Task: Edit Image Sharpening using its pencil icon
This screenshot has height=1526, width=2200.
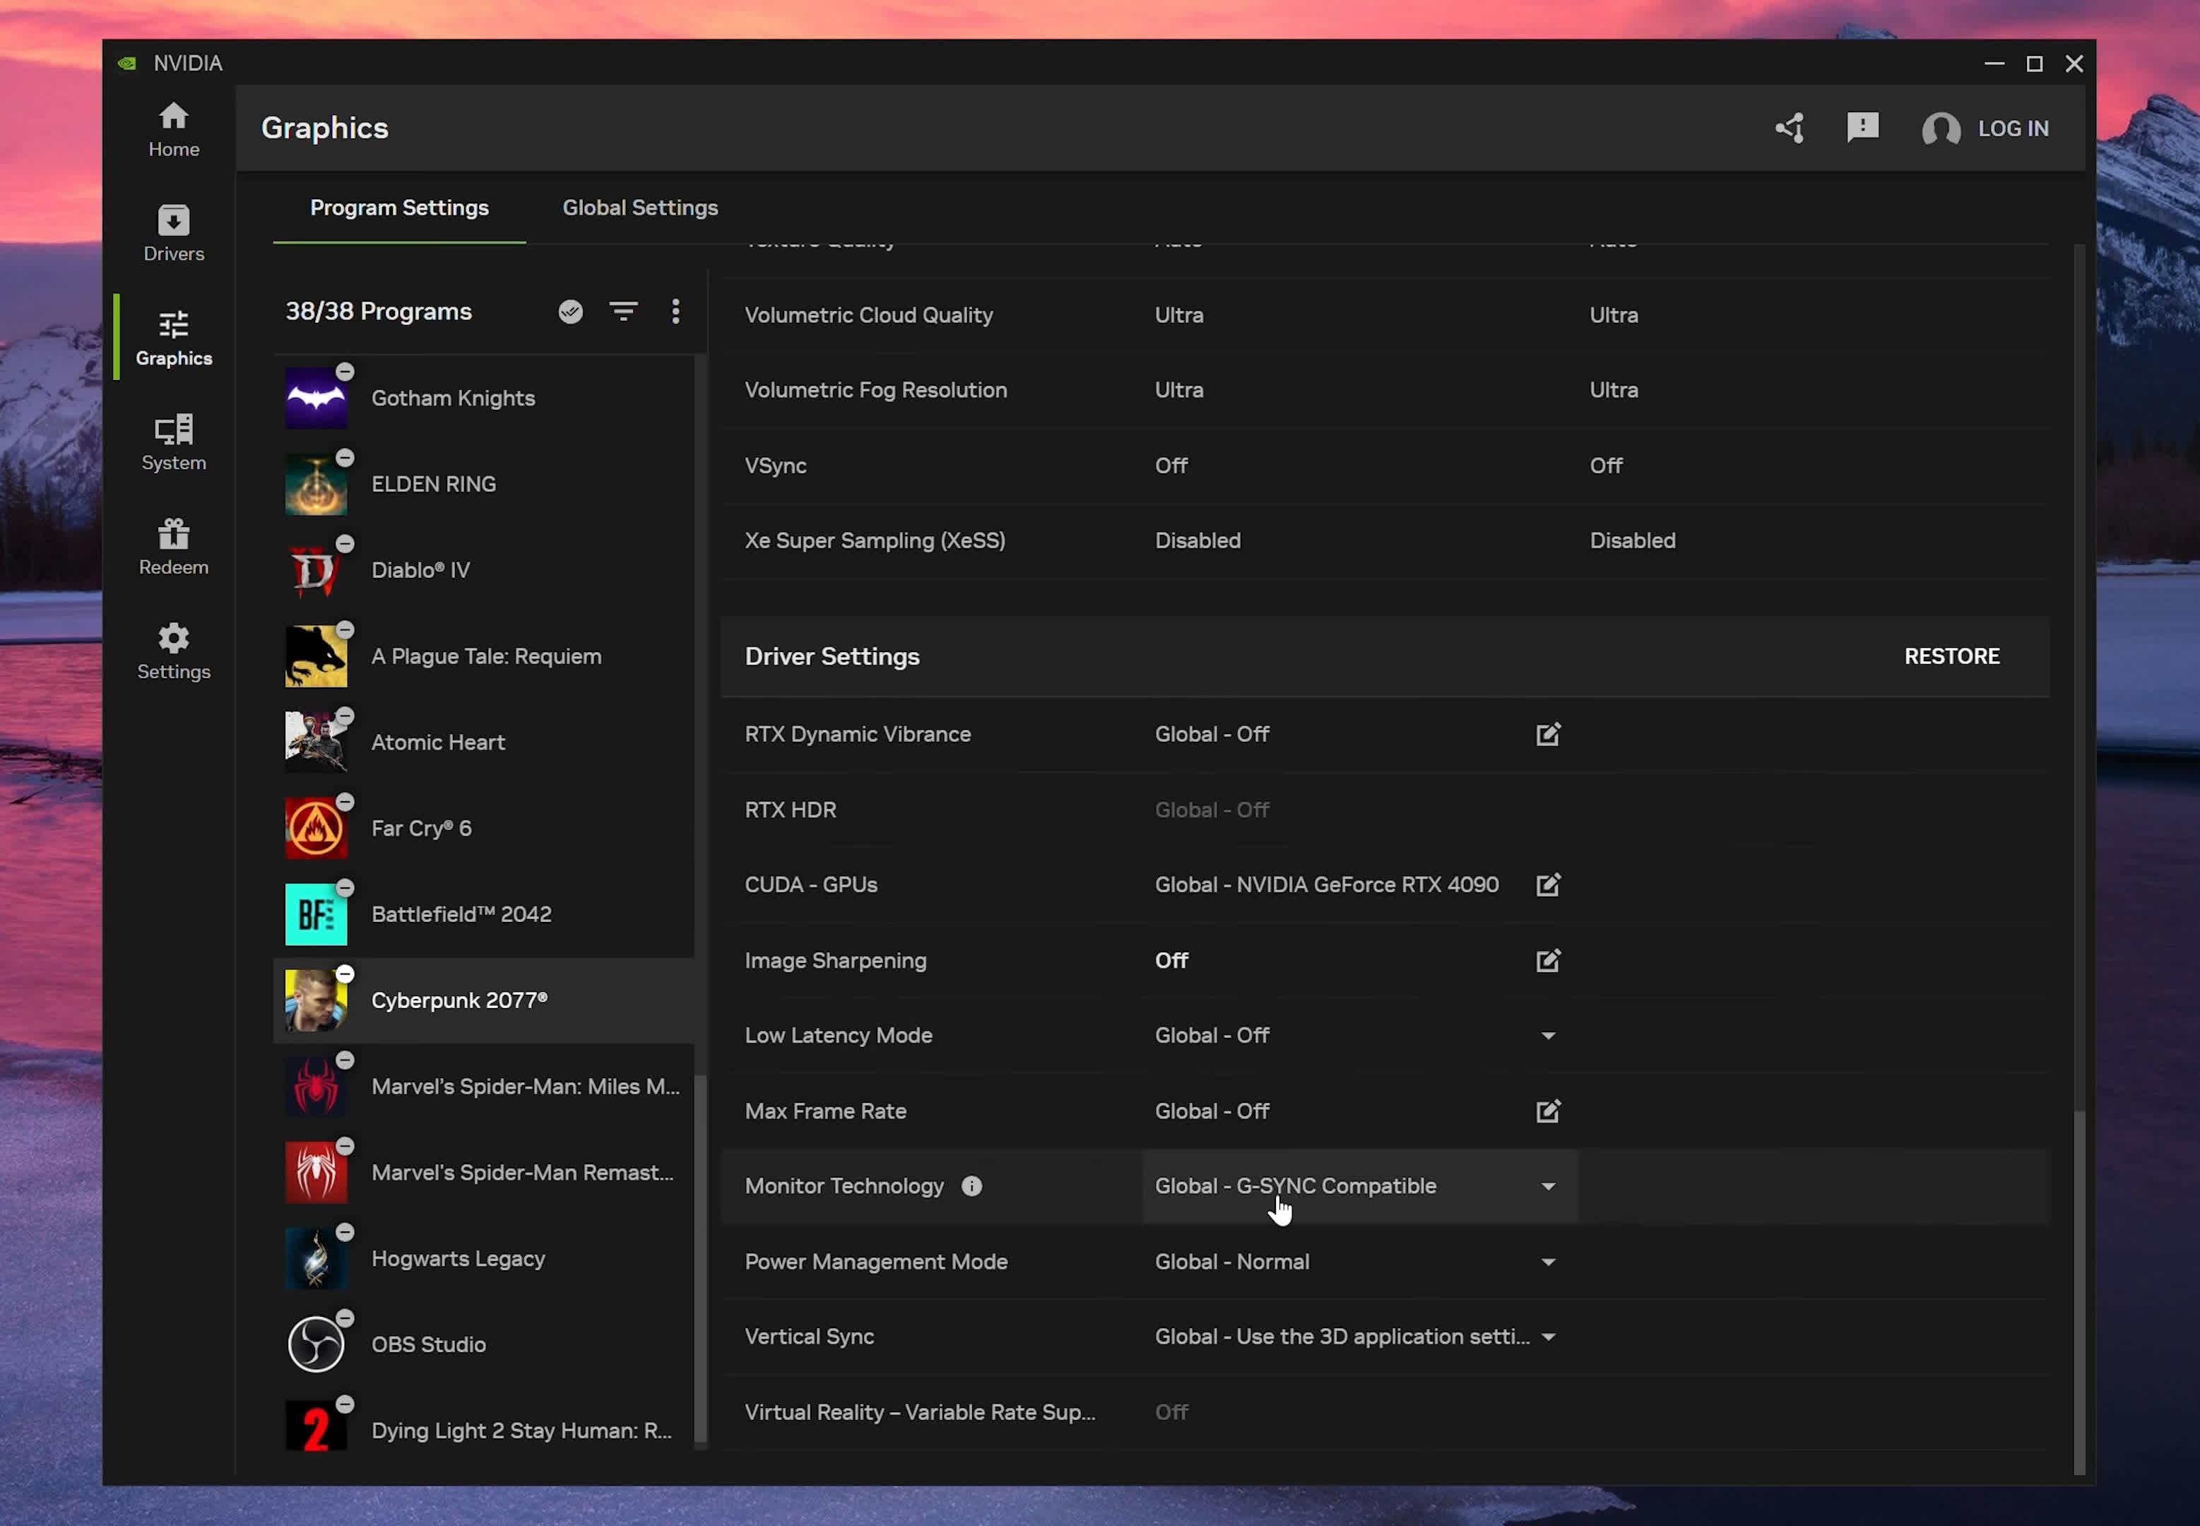Action: click(x=1547, y=960)
